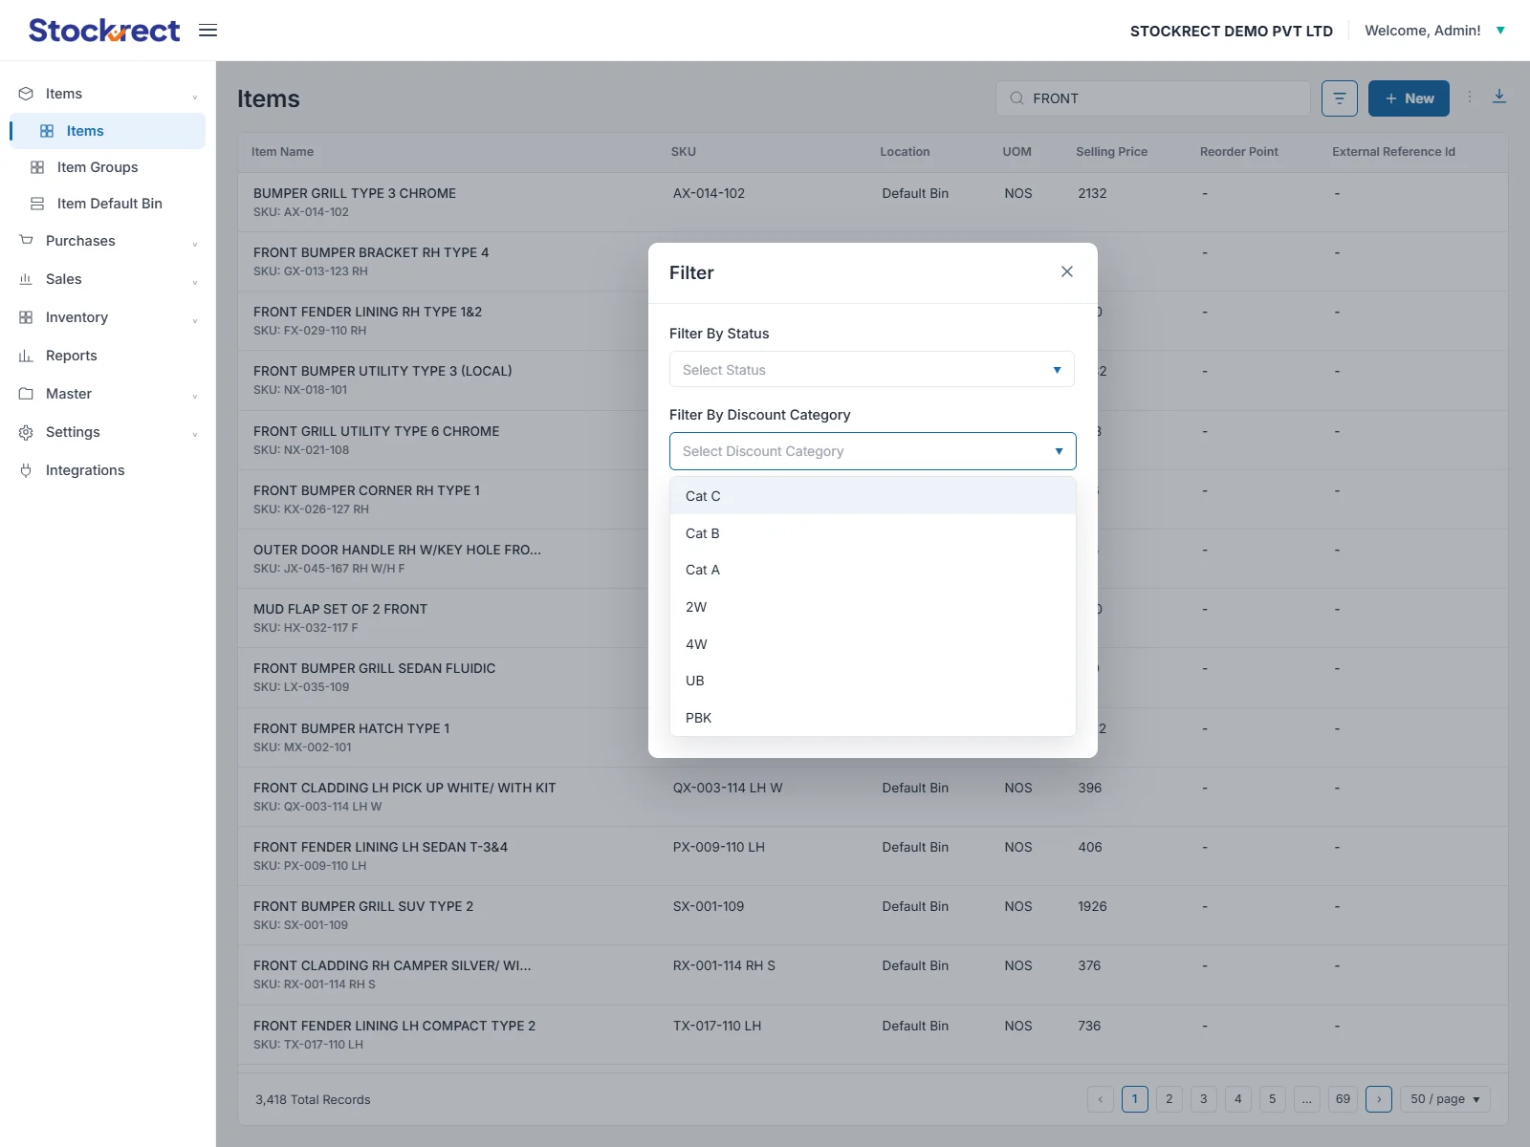Pick the 2W discount category option
Screen dimensions: 1530x1147
(872, 607)
